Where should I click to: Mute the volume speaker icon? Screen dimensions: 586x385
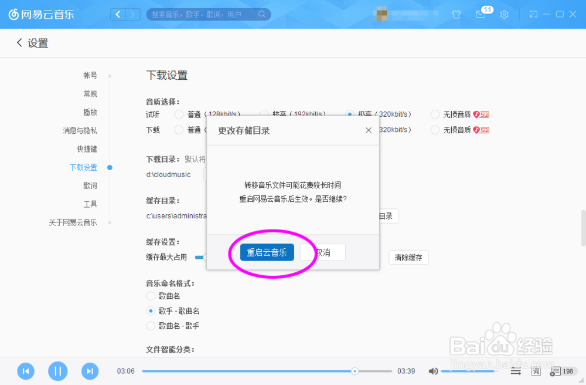(433, 371)
